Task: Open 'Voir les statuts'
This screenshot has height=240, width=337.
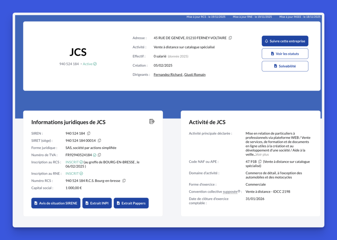Action: (x=285, y=54)
